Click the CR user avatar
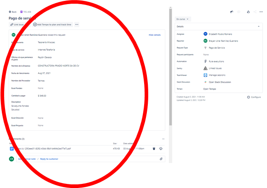The width and height of the screenshot is (267, 188). pos(11,159)
